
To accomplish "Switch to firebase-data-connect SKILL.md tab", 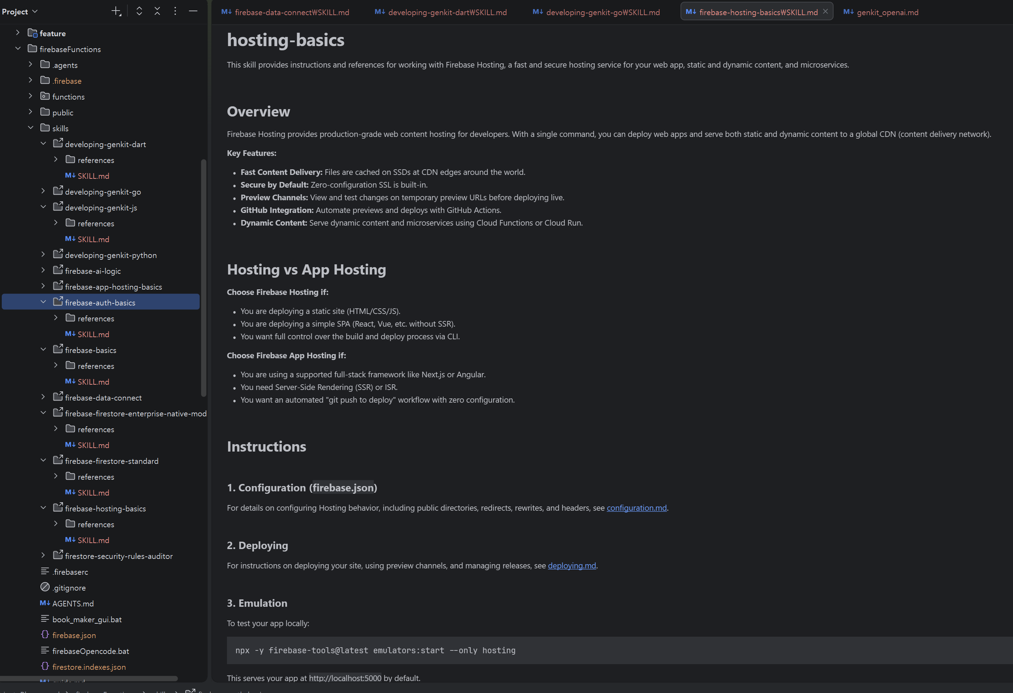I will point(285,12).
